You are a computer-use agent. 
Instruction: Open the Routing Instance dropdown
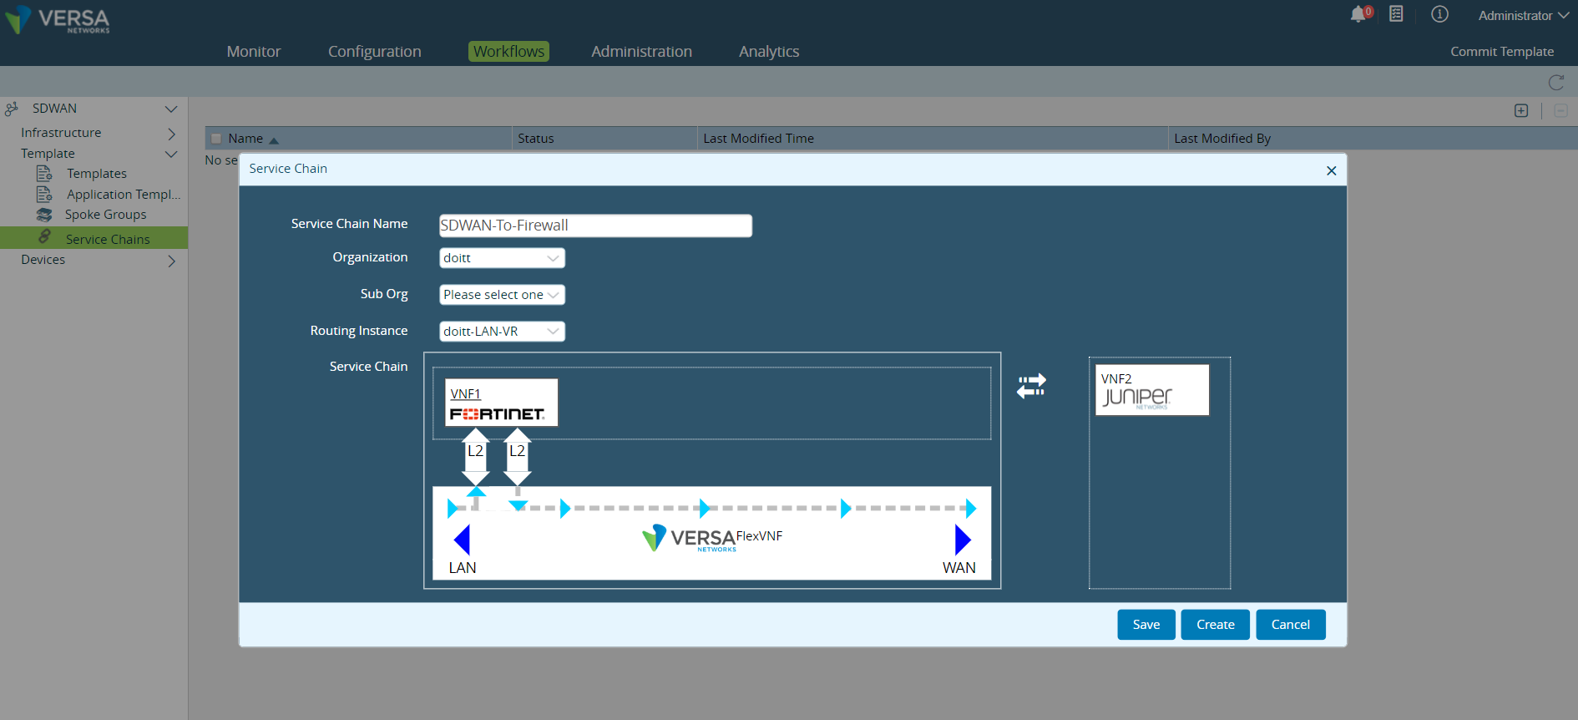pyautogui.click(x=502, y=332)
